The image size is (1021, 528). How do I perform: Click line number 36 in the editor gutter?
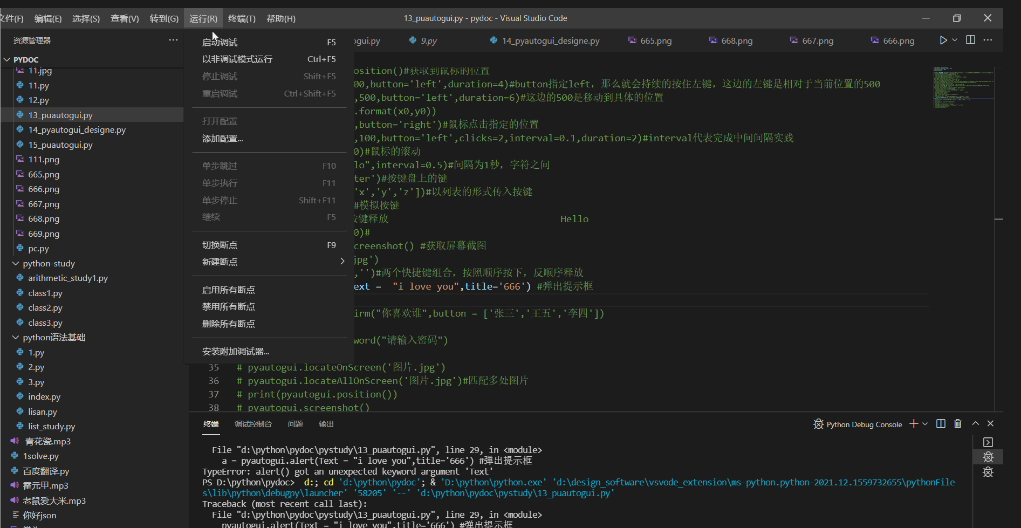pyautogui.click(x=214, y=381)
